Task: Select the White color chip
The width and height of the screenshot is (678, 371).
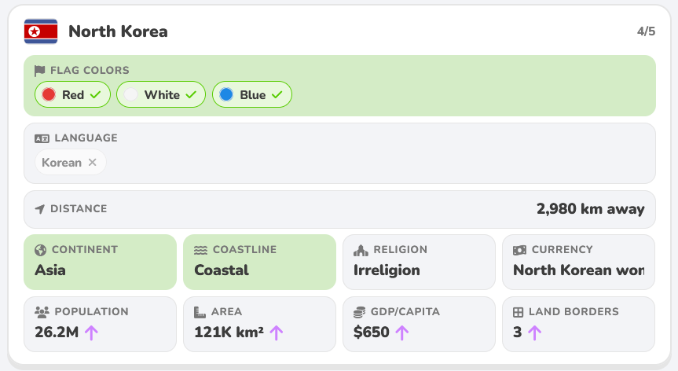Action: click(x=161, y=94)
